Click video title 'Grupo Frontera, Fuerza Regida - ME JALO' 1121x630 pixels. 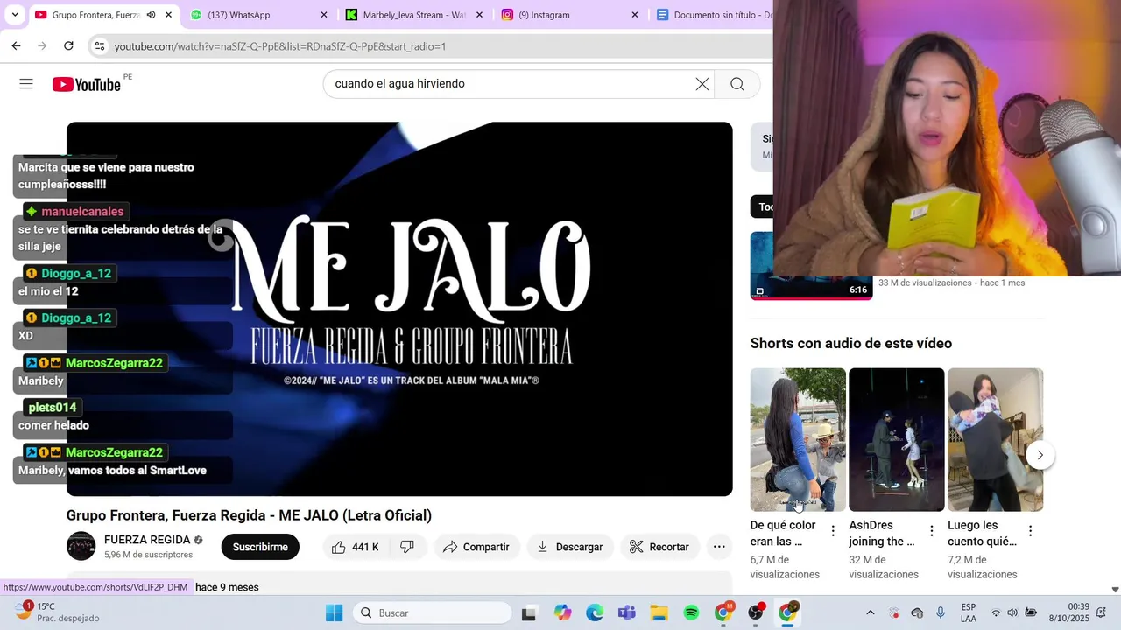click(249, 515)
